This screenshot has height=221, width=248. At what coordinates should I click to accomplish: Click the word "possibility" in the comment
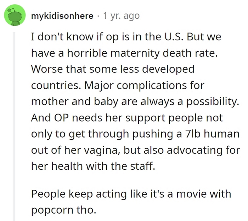coord(213,102)
